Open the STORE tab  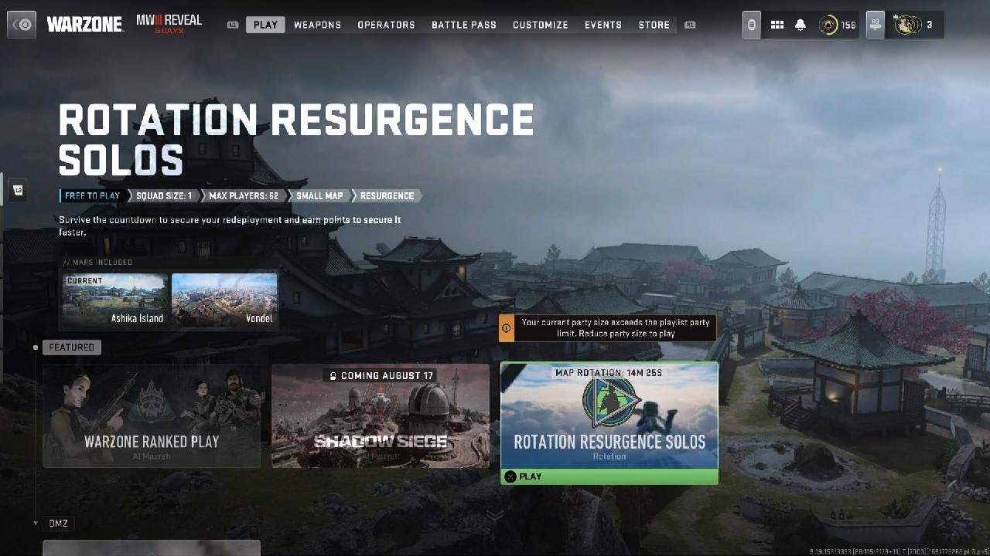tap(654, 25)
